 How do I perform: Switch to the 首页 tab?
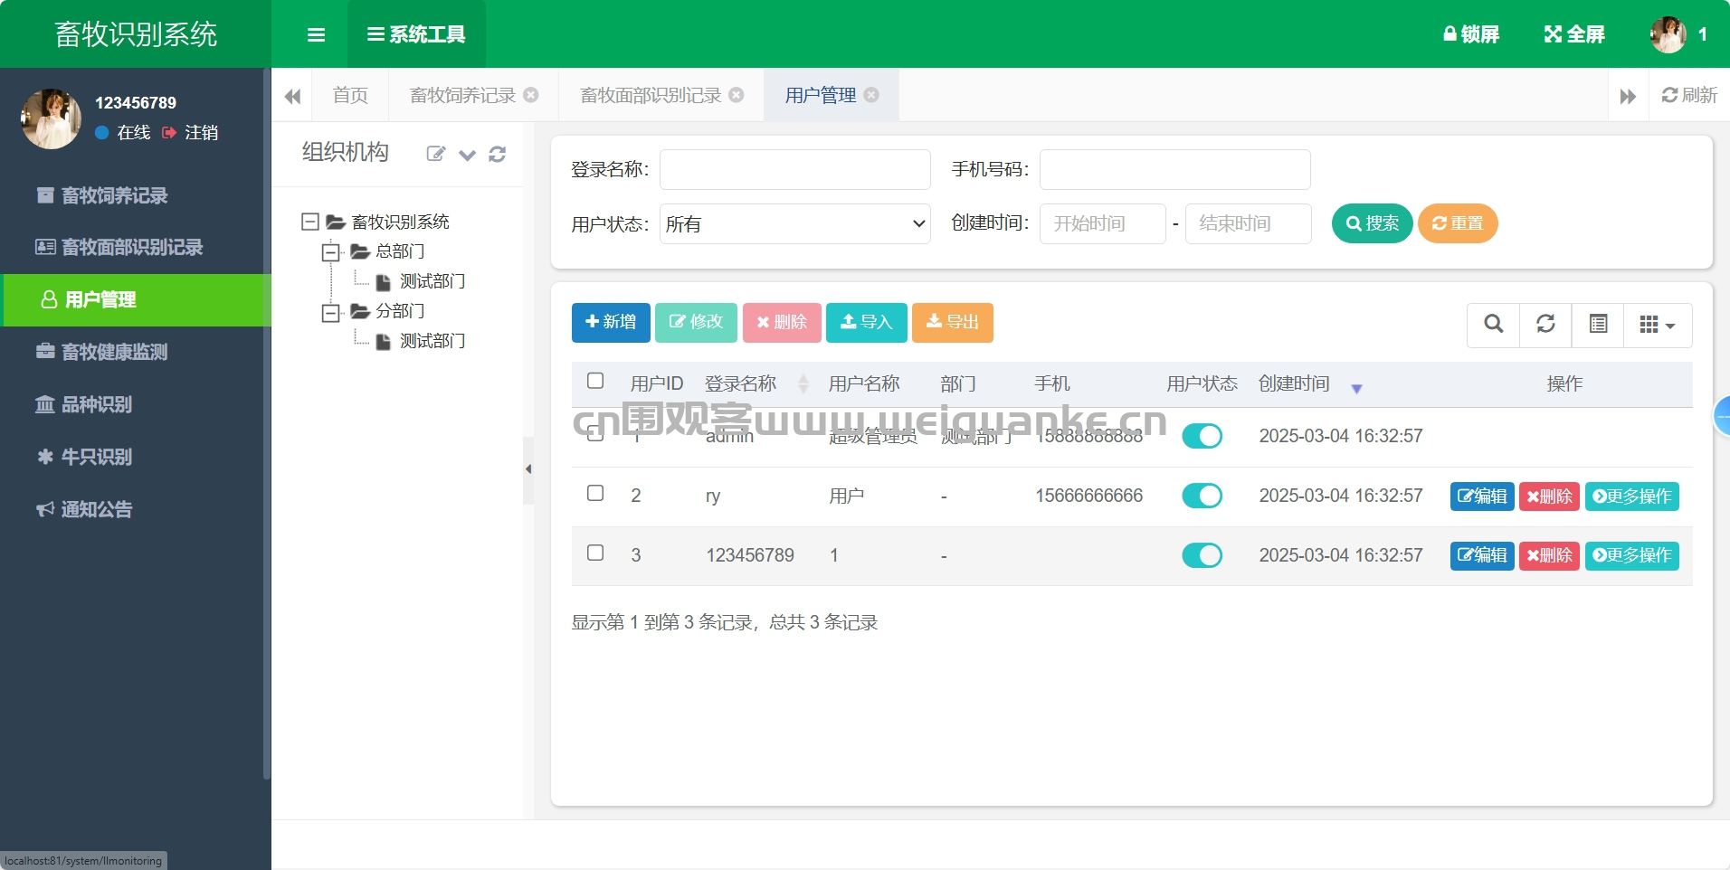click(x=350, y=95)
